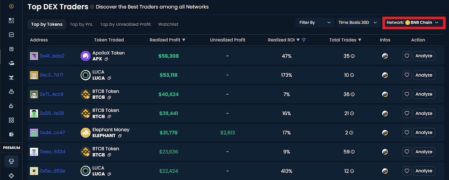
Task: Click the info circle next to 35 trades
Action: (x=353, y=56)
